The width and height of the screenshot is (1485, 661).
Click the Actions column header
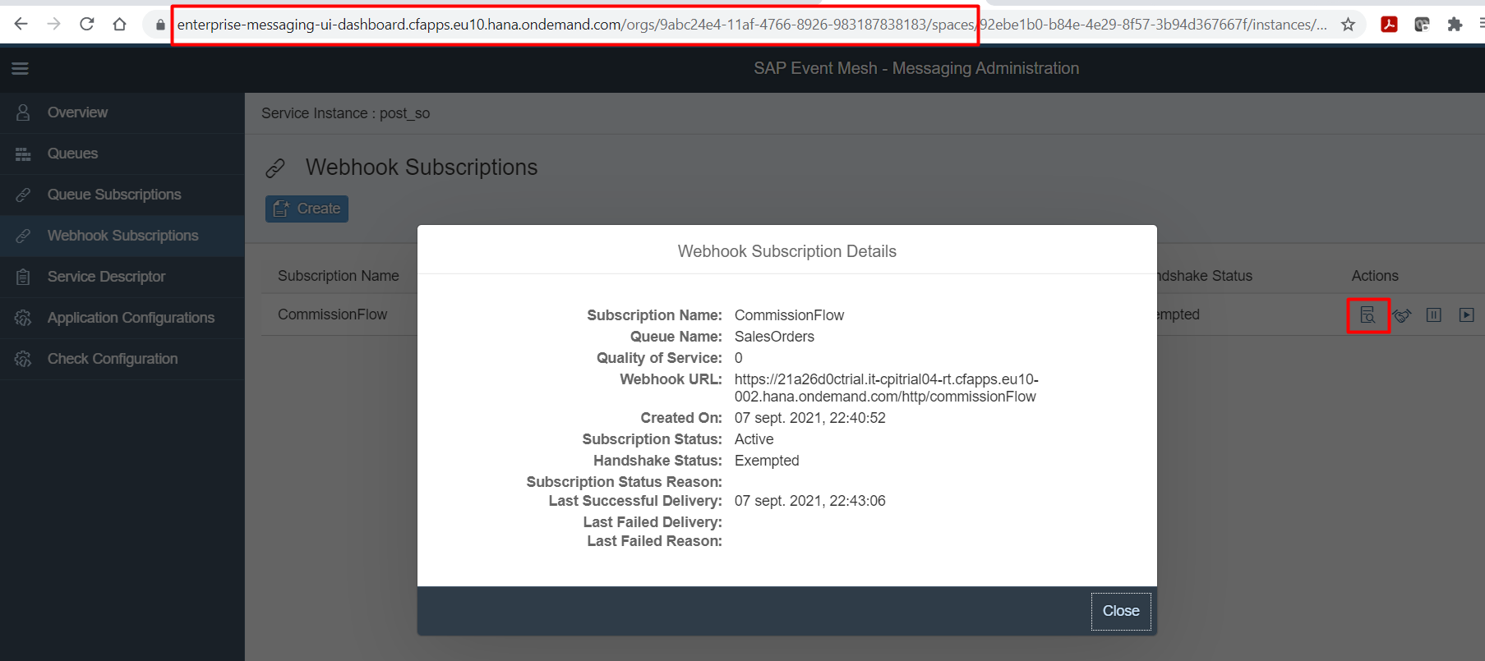tap(1375, 276)
